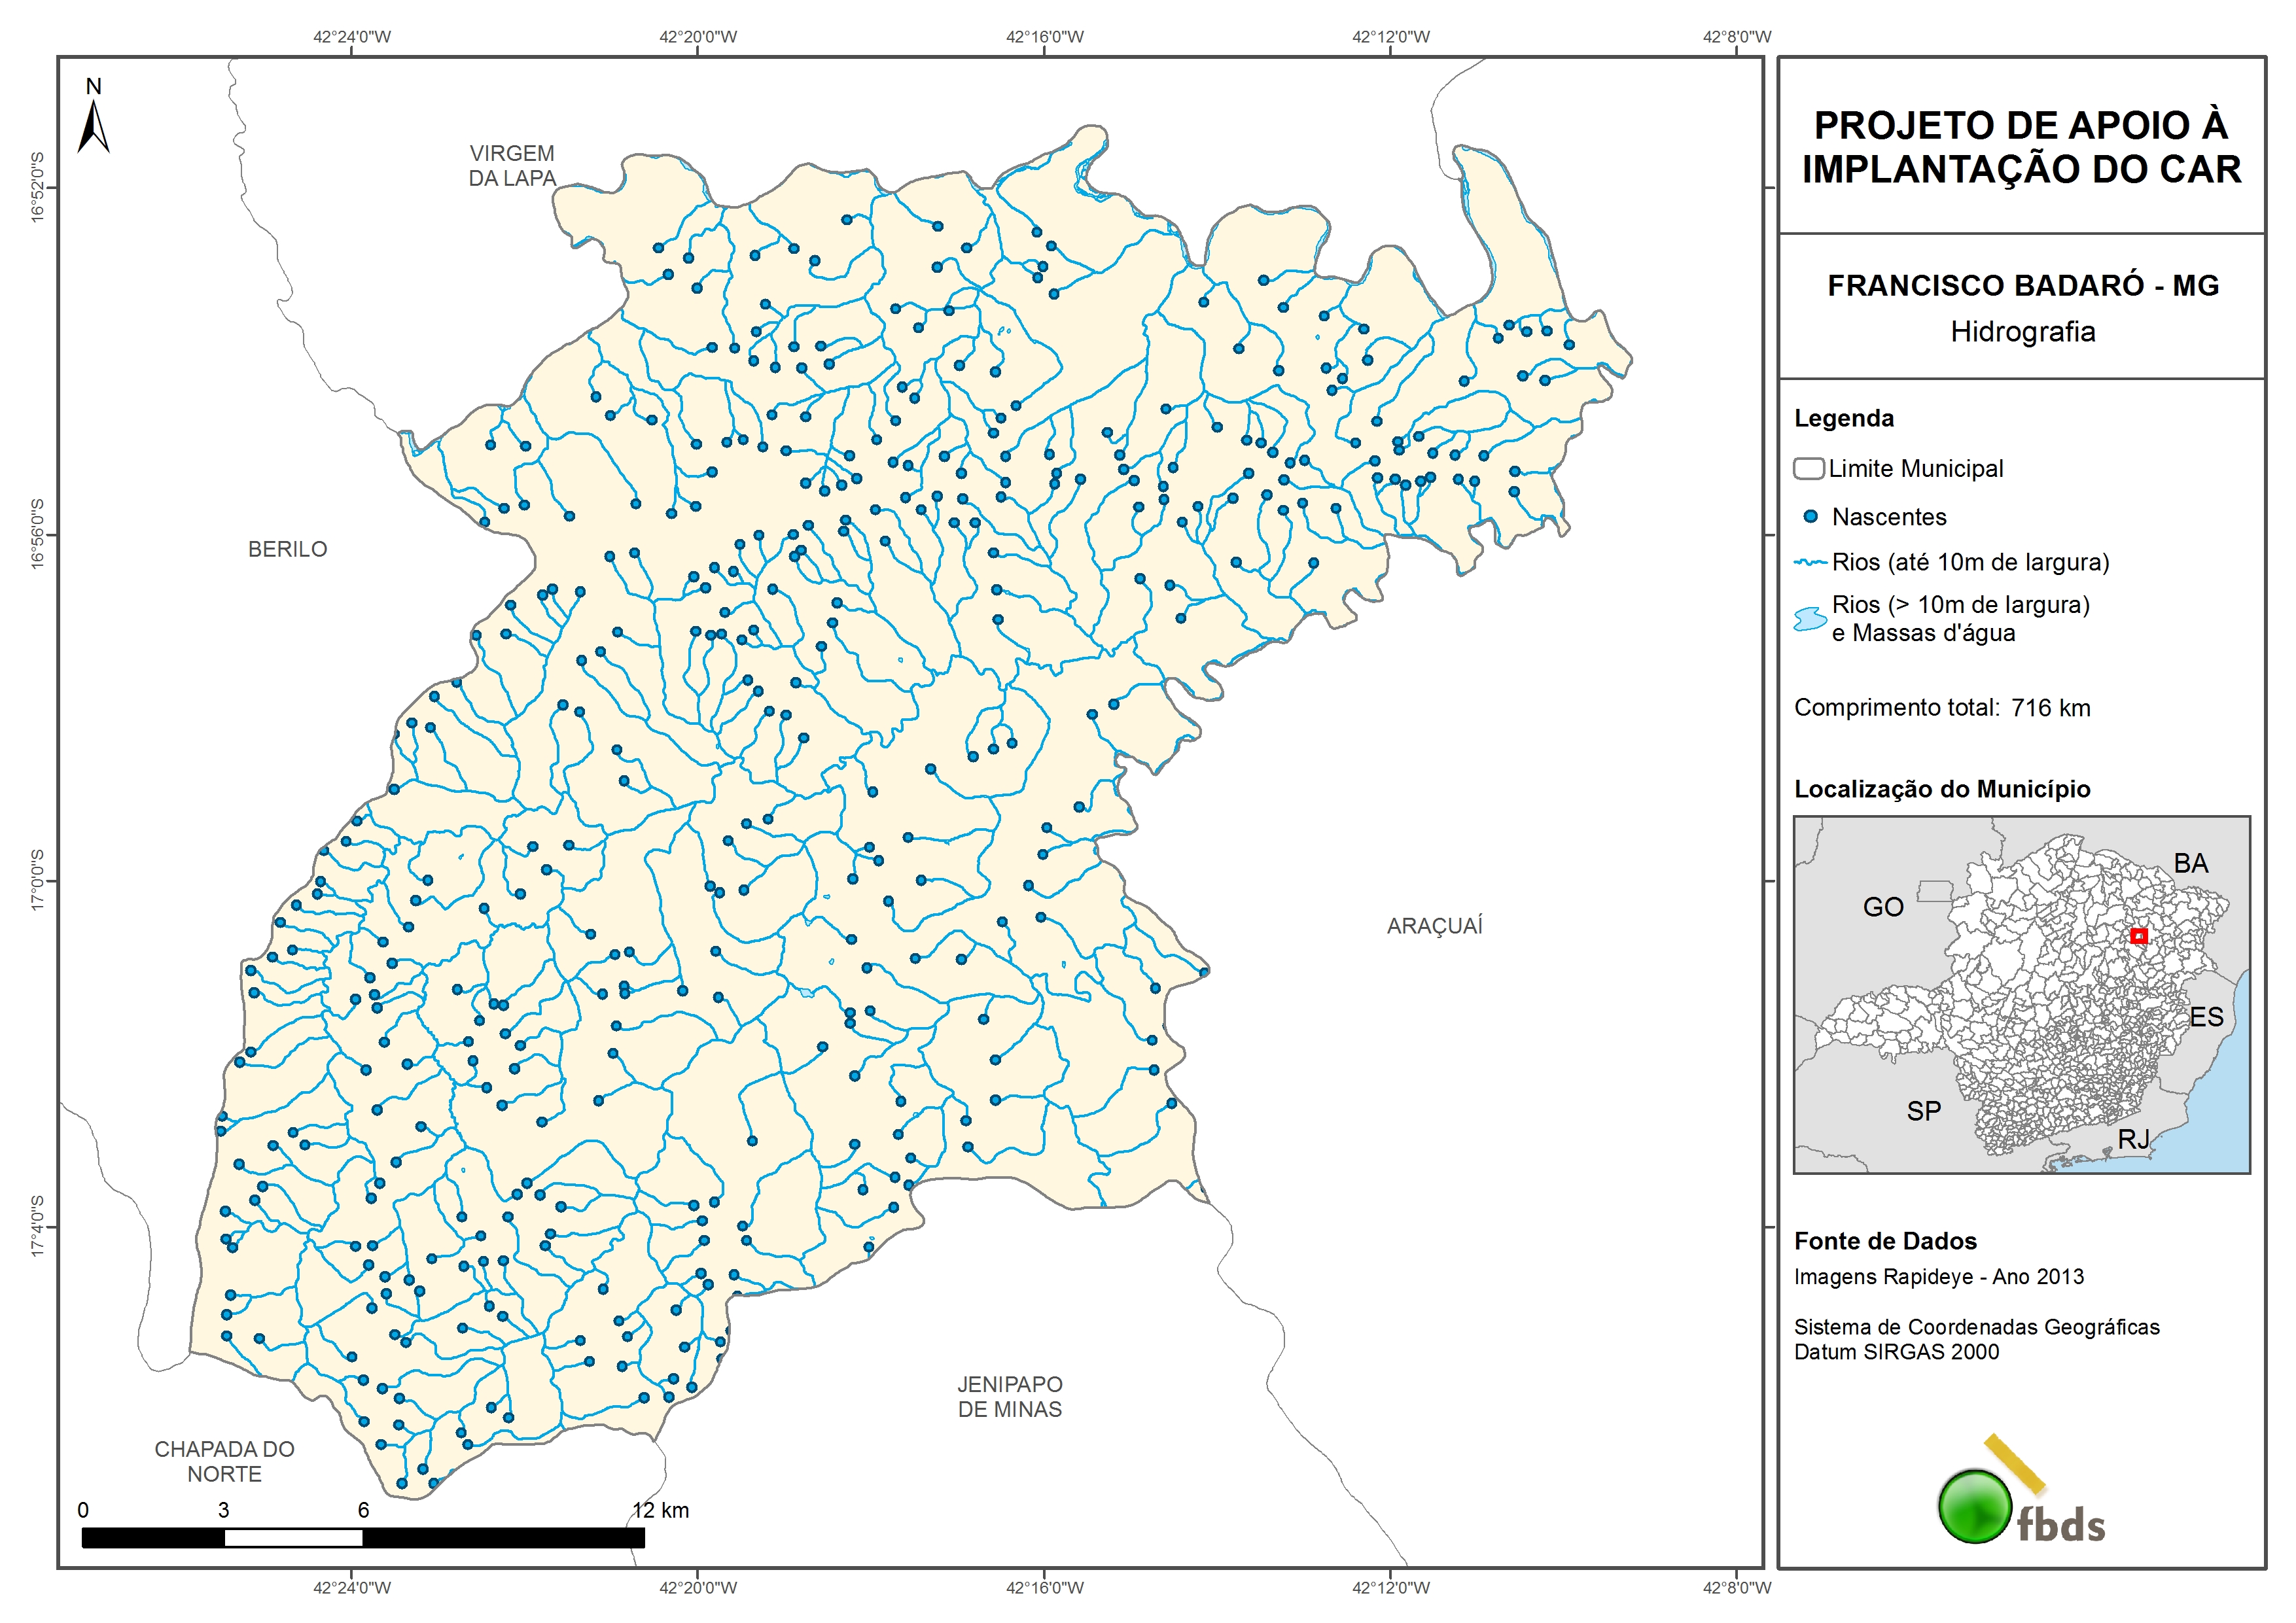This screenshot has height=1623, width=2296.
Task: Click the Imagens Rapideye data source text
Action: coord(1938,1277)
